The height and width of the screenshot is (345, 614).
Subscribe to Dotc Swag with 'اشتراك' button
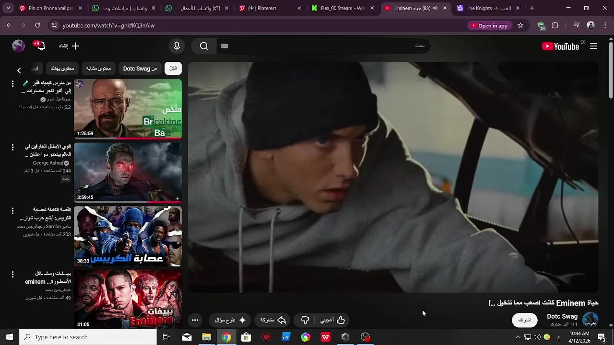click(524, 320)
